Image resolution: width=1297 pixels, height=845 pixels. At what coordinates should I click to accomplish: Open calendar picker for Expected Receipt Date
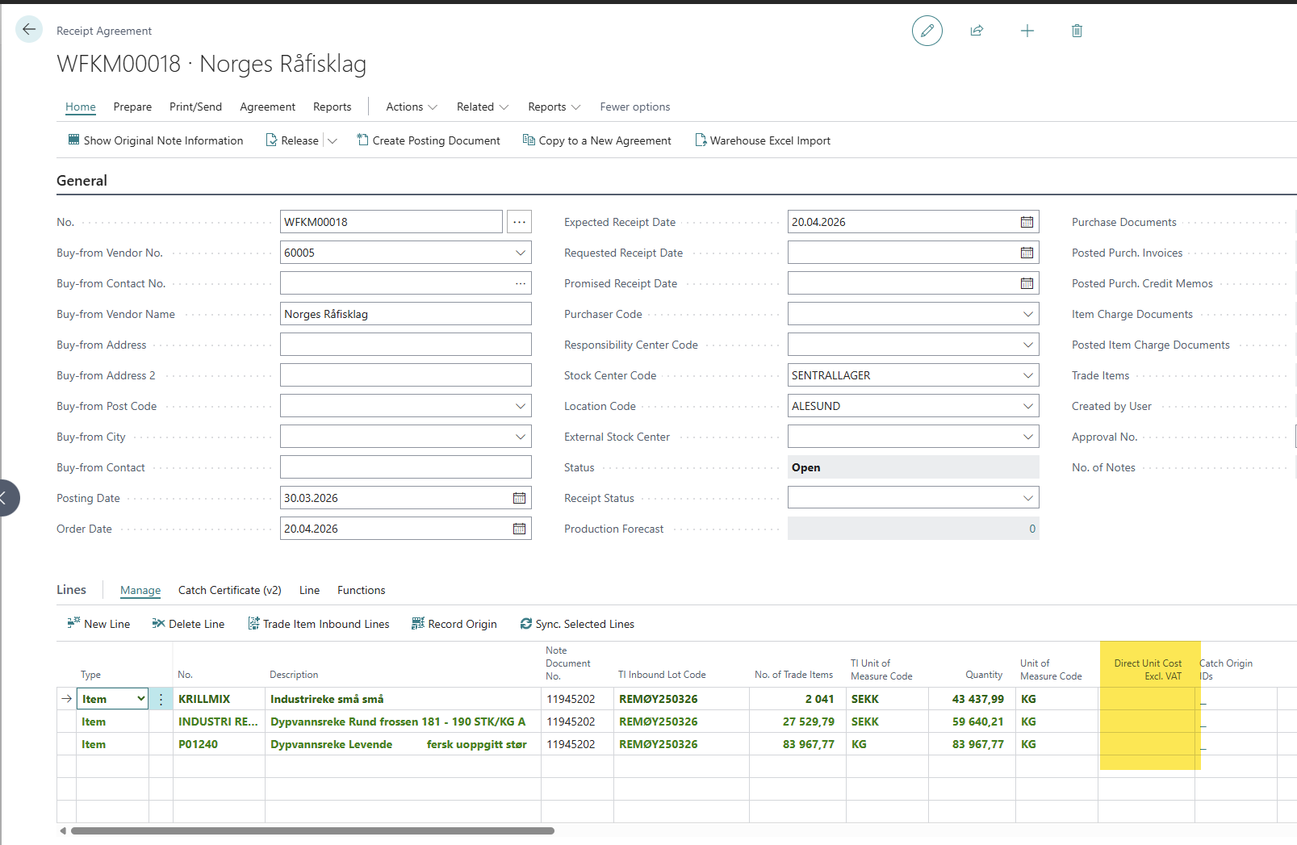click(x=1027, y=222)
